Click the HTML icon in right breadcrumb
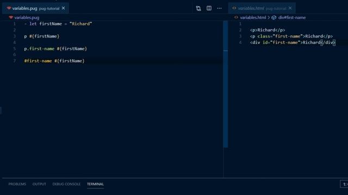Viewport: 348px width, 195px height. click(236, 17)
